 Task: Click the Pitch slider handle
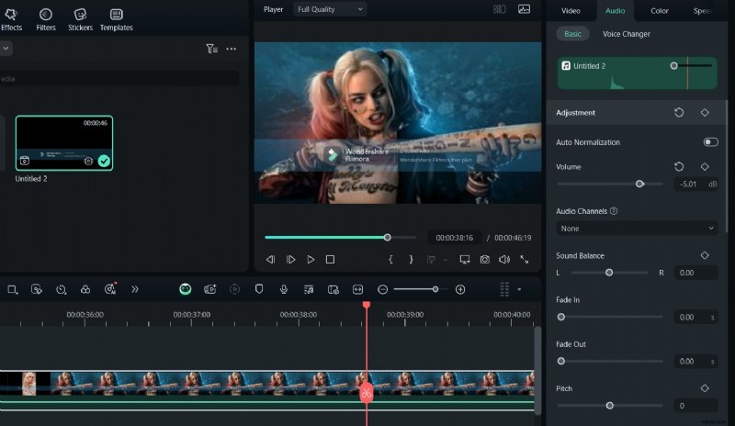pos(609,406)
